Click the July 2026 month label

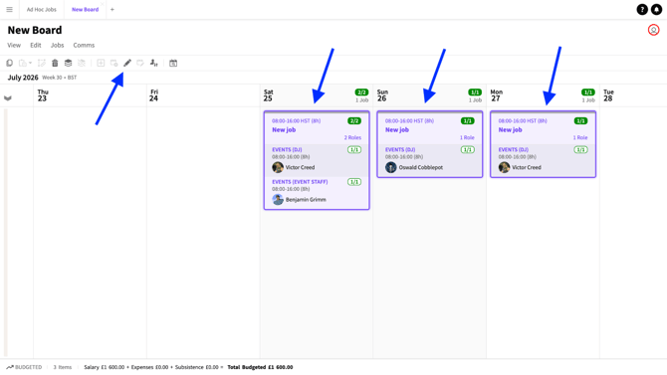coord(23,78)
